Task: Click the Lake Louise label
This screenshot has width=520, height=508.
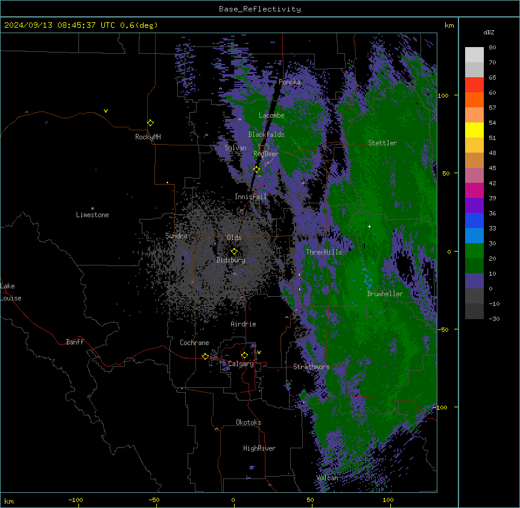Action: click(x=11, y=292)
